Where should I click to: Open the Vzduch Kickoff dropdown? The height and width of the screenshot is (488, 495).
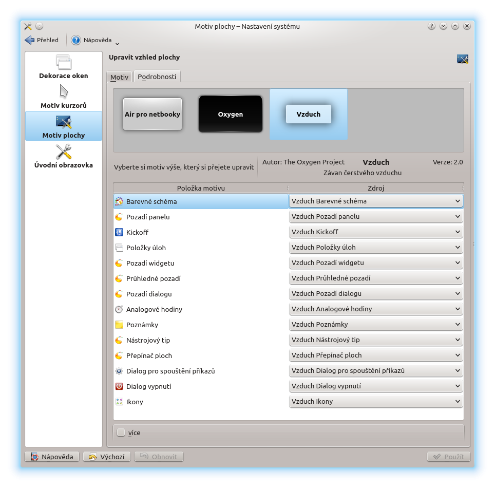pyautogui.click(x=376, y=232)
